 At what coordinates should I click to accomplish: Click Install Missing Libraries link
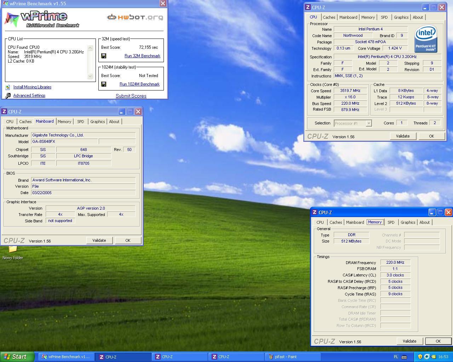[32, 87]
